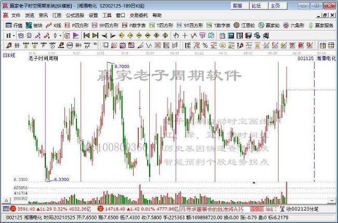Open the 江恩 menu

(x=57, y=15)
